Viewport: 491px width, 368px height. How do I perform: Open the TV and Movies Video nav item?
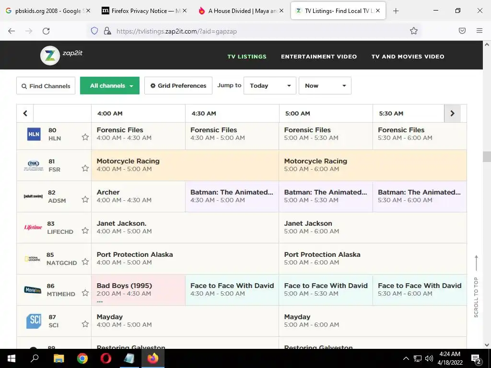coord(408,57)
